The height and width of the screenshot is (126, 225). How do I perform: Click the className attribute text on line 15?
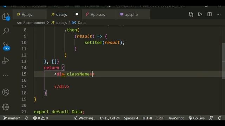pos(78,74)
